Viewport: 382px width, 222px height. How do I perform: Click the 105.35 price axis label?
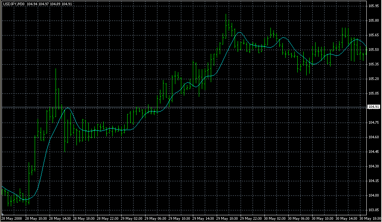(373, 64)
